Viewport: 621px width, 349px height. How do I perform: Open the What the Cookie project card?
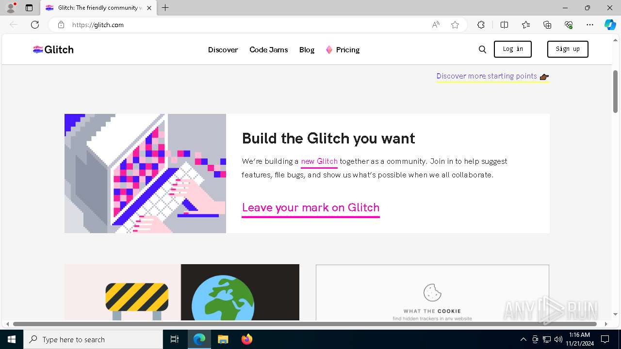pyautogui.click(x=432, y=292)
